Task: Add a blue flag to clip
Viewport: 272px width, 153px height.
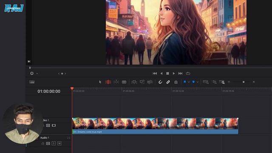Action: pos(185,82)
